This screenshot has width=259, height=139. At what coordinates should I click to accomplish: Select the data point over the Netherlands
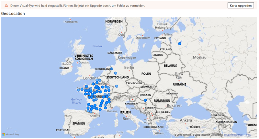tap(111, 69)
